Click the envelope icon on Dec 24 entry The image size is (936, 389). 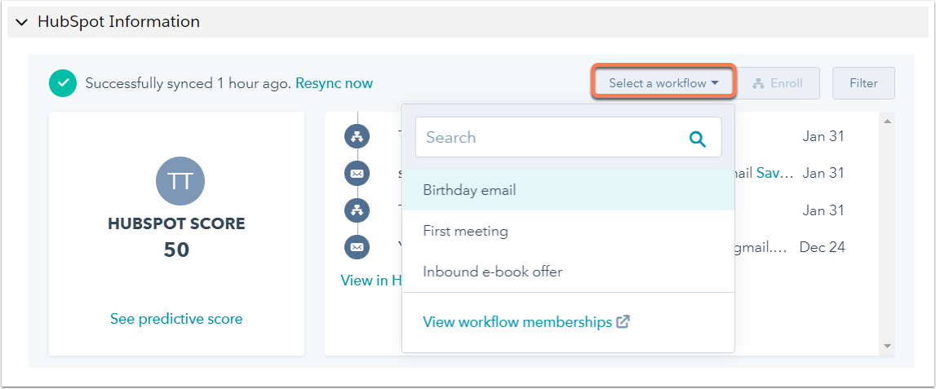coord(357,246)
